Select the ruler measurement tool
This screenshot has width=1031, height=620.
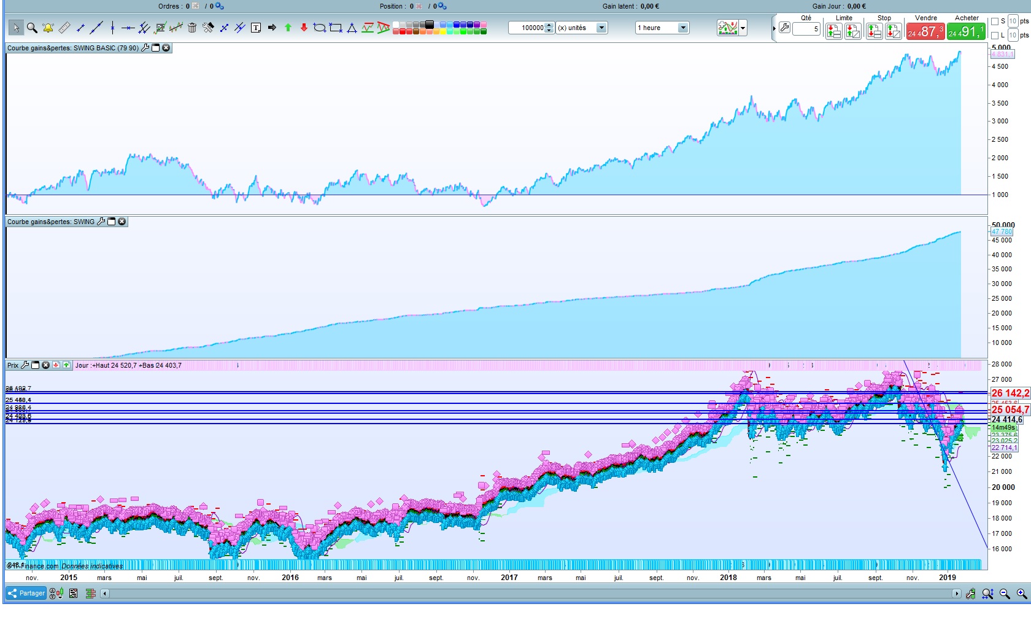[x=64, y=28]
